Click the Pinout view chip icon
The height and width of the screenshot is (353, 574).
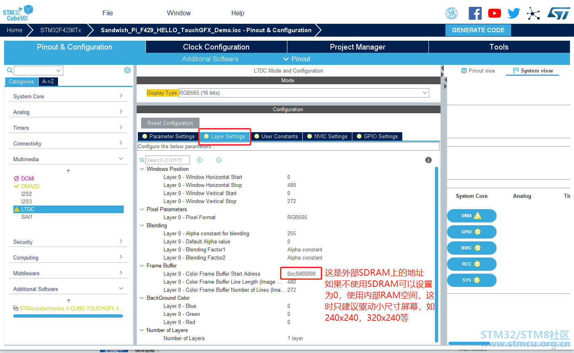pos(464,71)
